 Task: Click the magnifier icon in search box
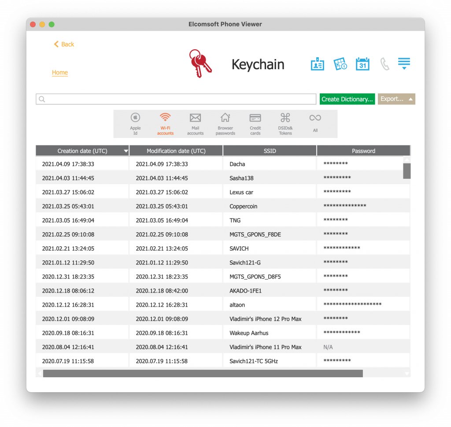click(42, 99)
